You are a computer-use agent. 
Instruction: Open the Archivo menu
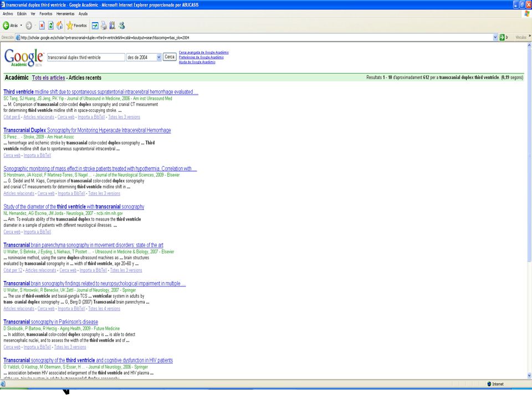(x=8, y=14)
